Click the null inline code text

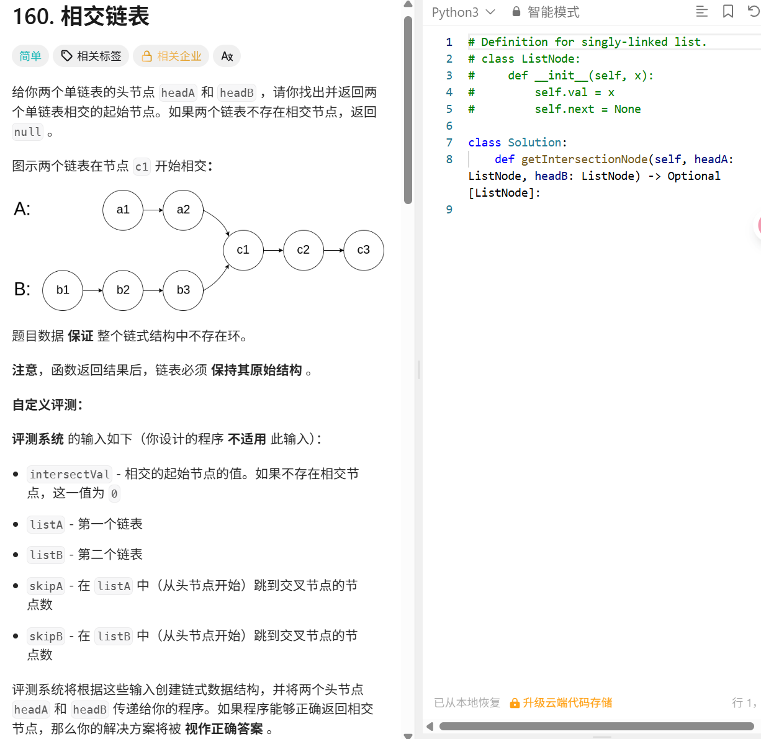click(28, 132)
